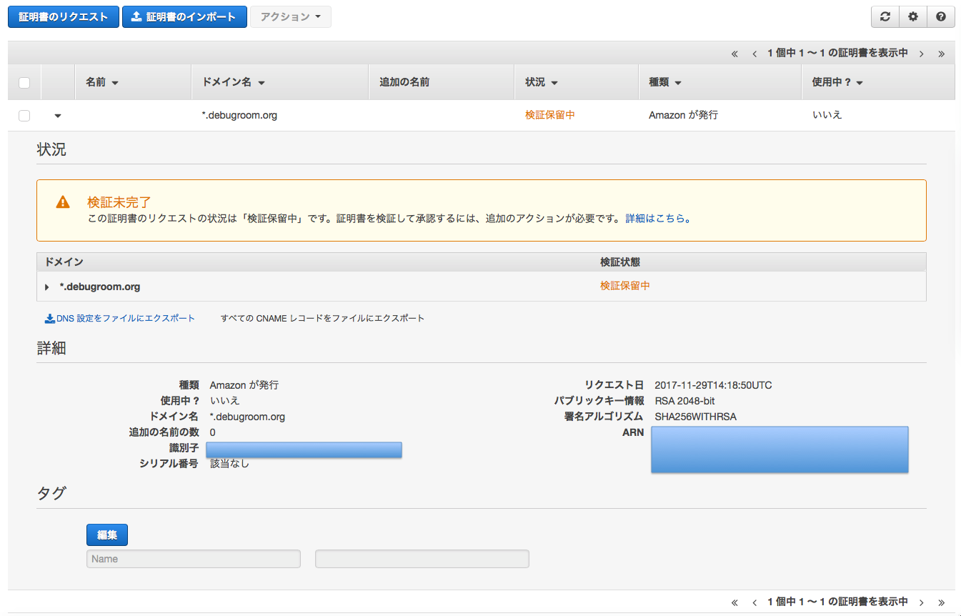
Task: Go to next page in top pager
Action: click(x=922, y=54)
